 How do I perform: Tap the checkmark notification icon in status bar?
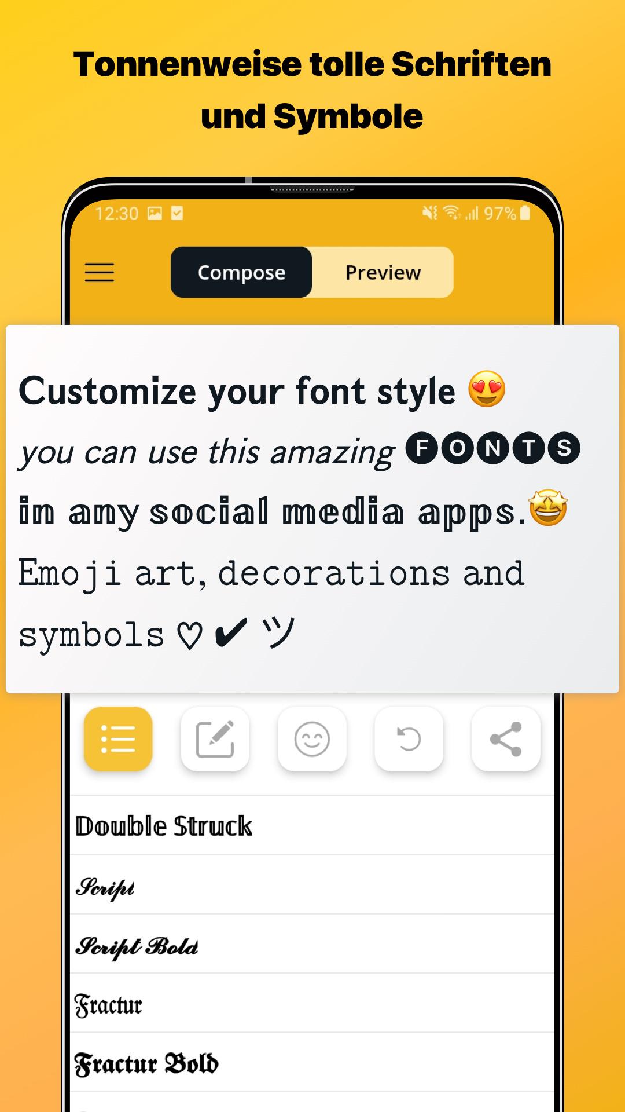click(177, 213)
